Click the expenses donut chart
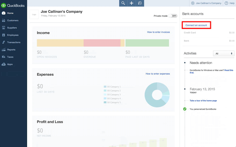The image size is (236, 147). click(x=157, y=95)
